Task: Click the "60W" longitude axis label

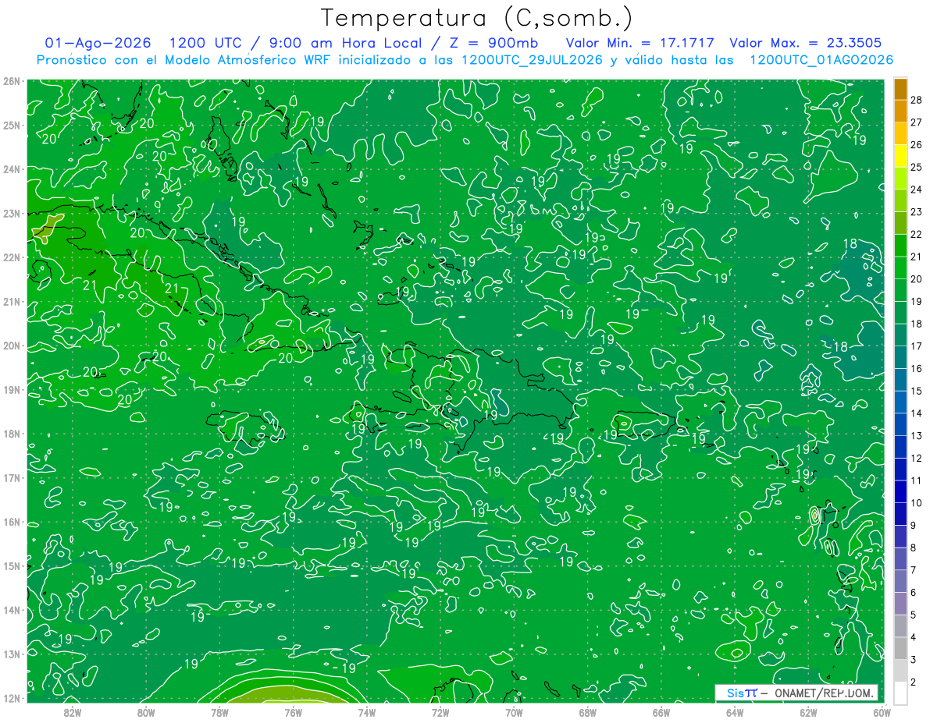Action: pyautogui.click(x=882, y=712)
